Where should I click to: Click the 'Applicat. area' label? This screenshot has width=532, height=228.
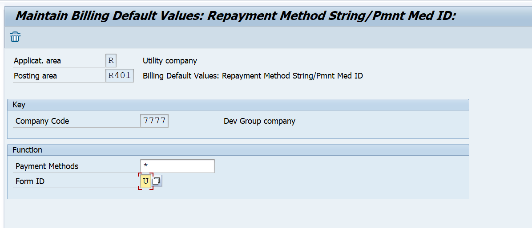point(37,61)
